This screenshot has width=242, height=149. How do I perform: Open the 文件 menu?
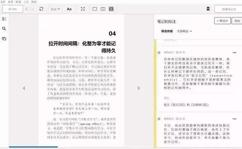[x=3, y=2]
